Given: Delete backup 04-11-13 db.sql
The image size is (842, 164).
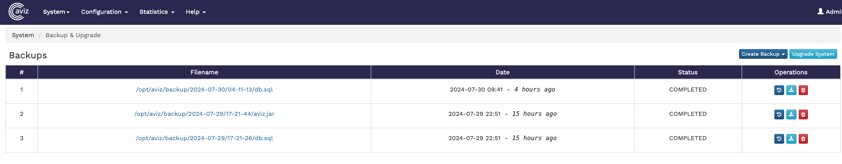Looking at the screenshot, I should click(803, 90).
